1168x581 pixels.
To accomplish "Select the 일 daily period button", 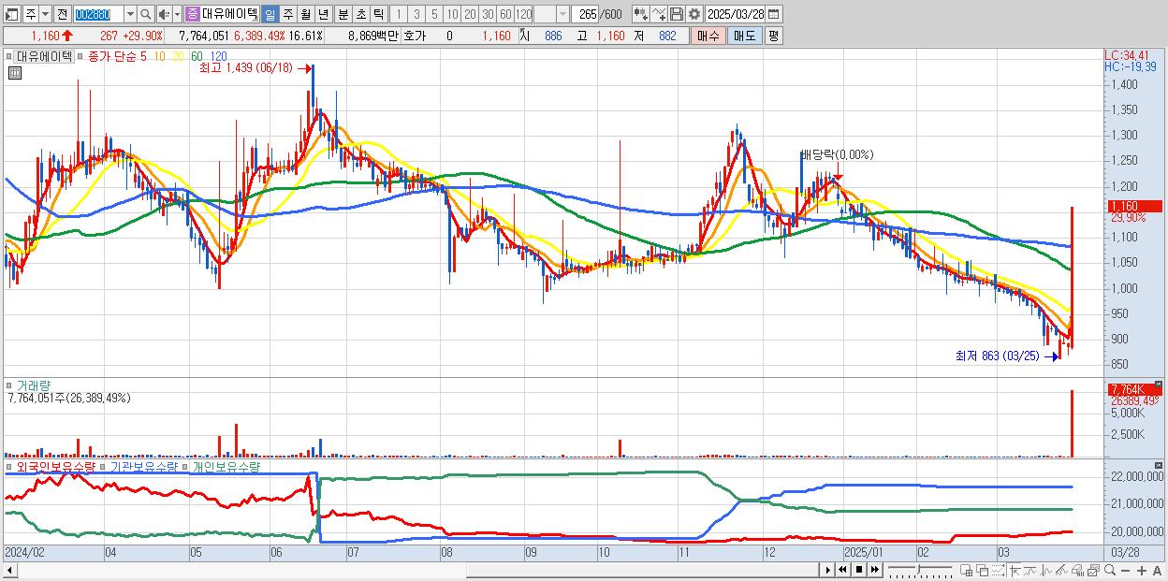I will coord(270,14).
